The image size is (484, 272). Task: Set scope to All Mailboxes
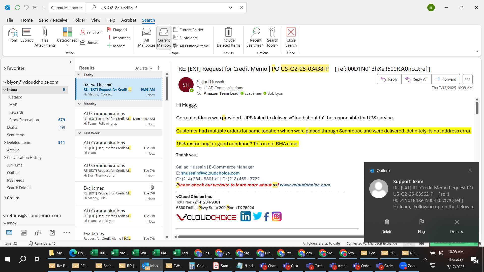point(146,37)
